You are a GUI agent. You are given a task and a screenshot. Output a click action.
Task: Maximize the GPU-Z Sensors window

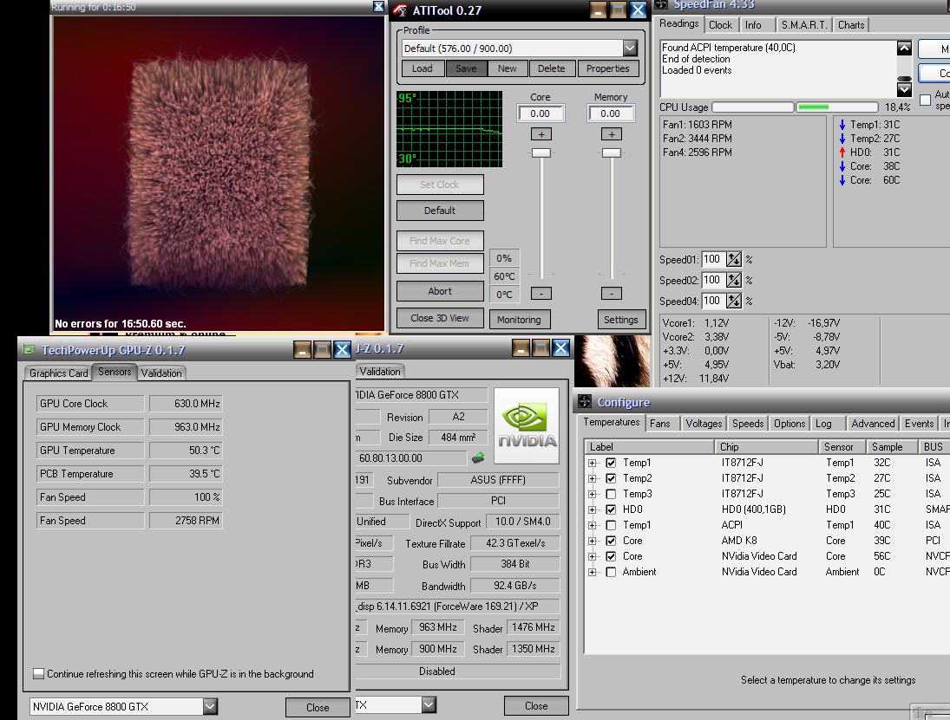coord(323,350)
